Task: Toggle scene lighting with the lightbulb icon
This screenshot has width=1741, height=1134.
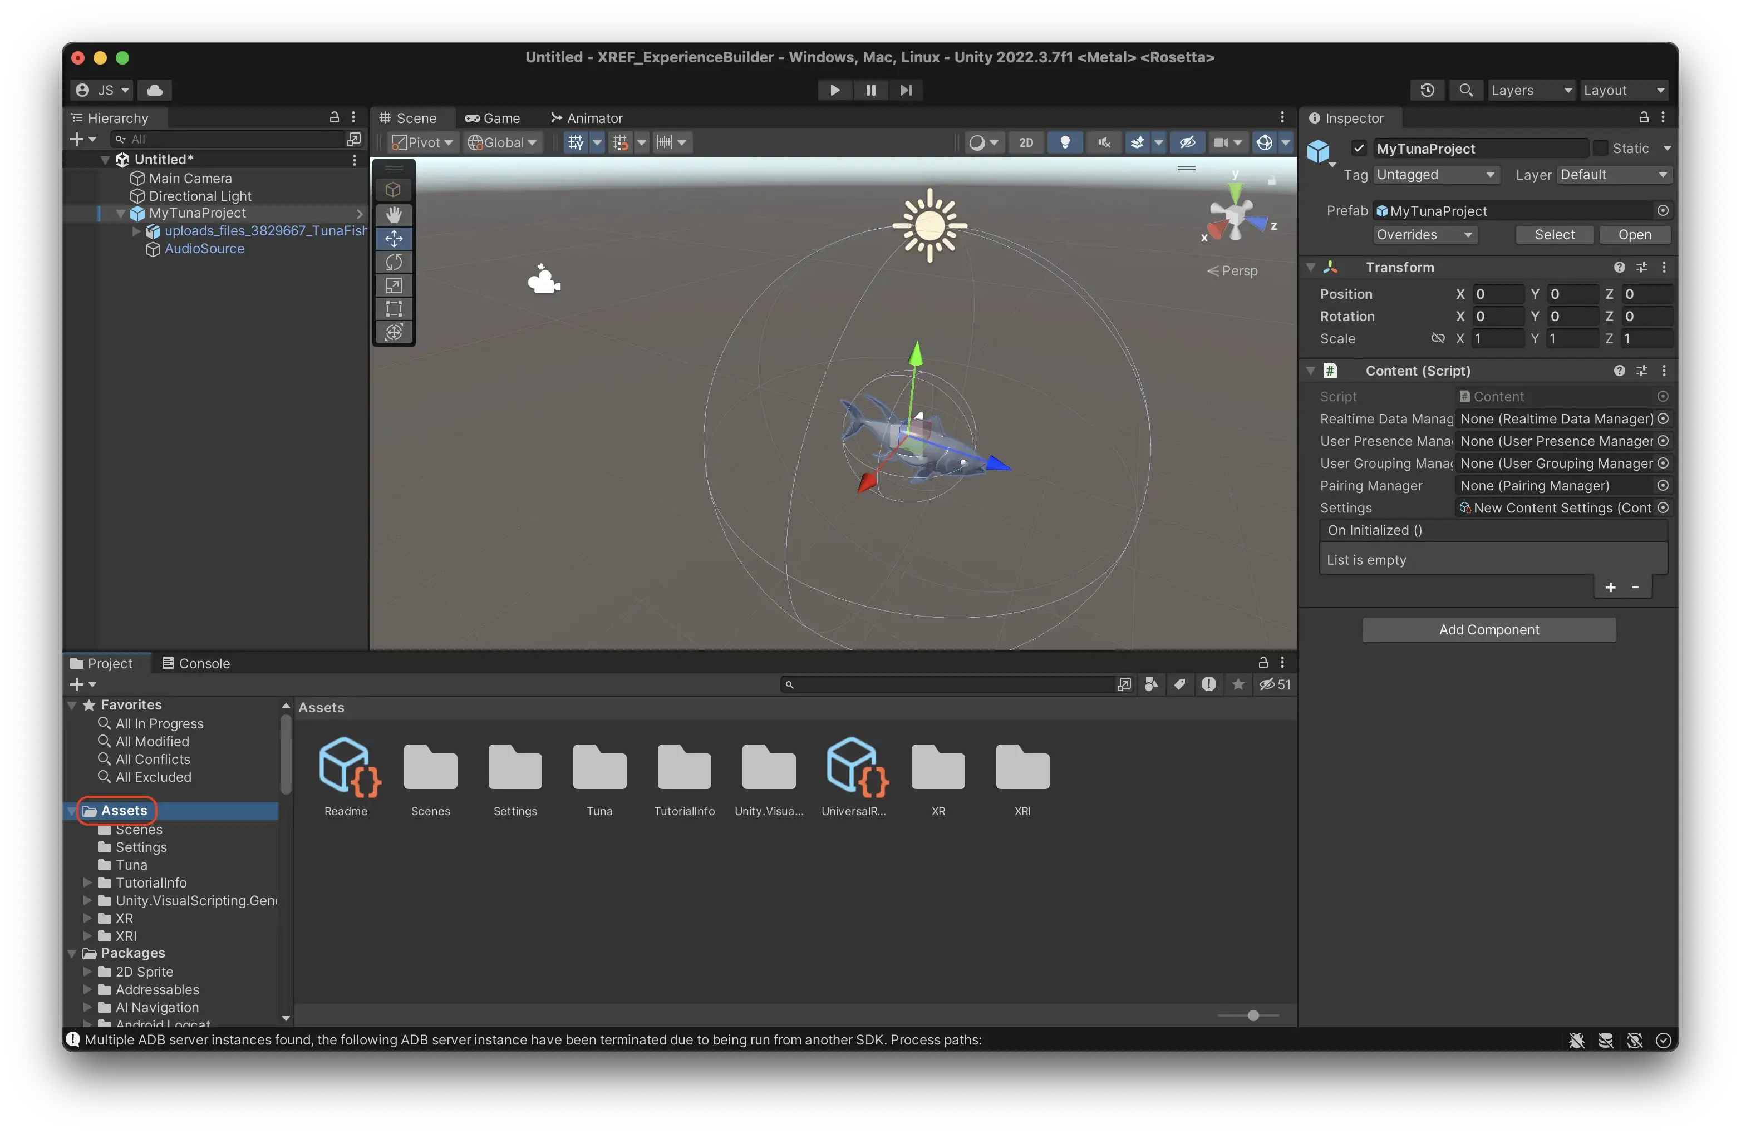Action: [1064, 142]
